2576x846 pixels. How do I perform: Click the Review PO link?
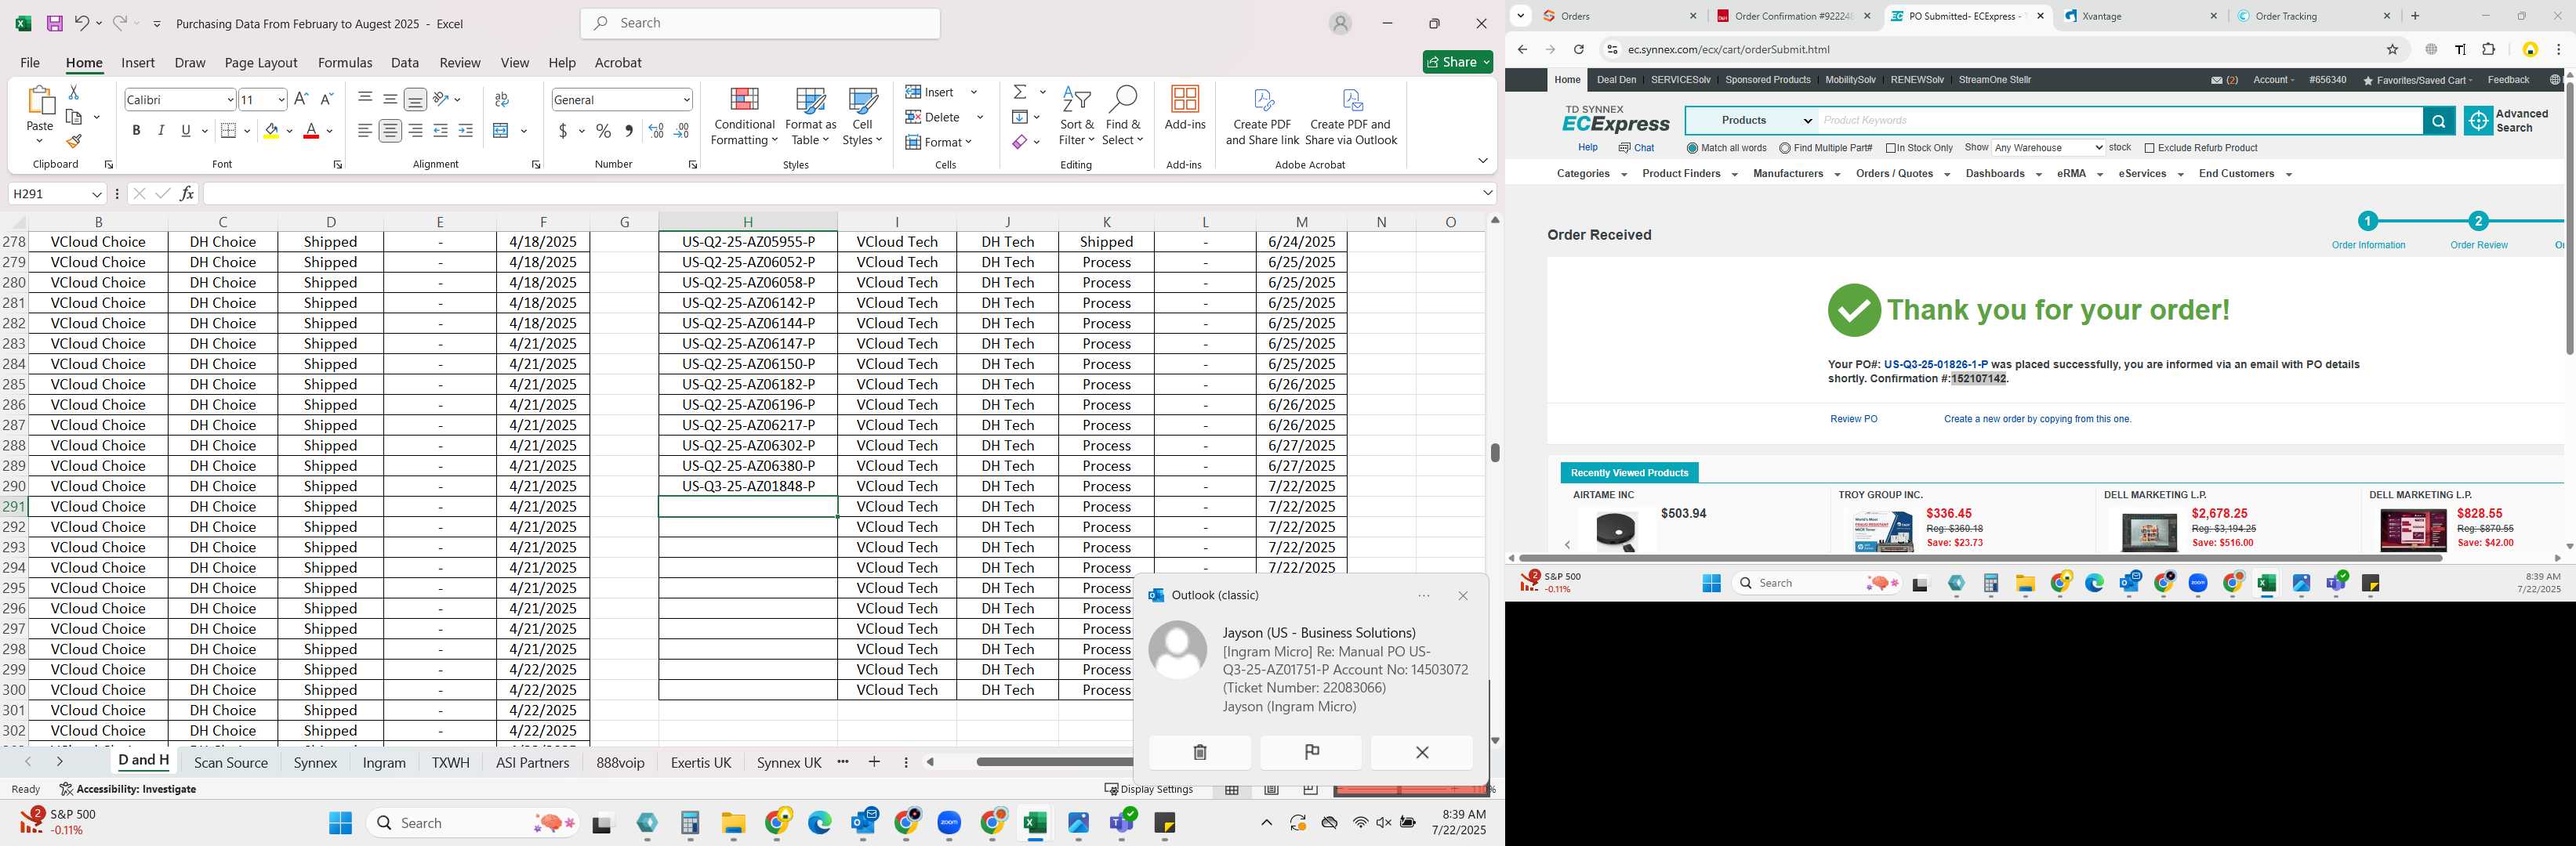click(x=1853, y=420)
